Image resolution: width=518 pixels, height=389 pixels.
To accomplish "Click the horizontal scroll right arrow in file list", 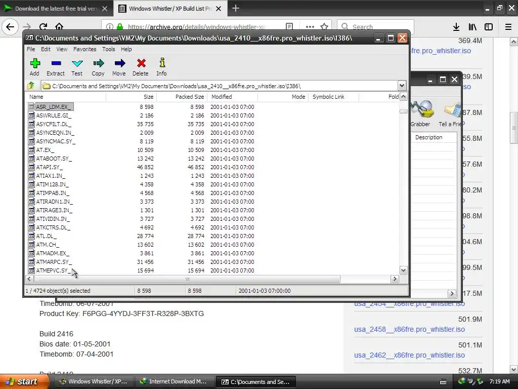I will [x=395, y=279].
